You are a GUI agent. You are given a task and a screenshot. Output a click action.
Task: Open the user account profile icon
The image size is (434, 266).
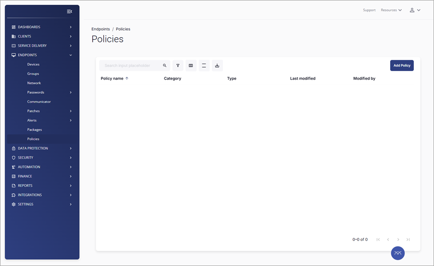(412, 10)
